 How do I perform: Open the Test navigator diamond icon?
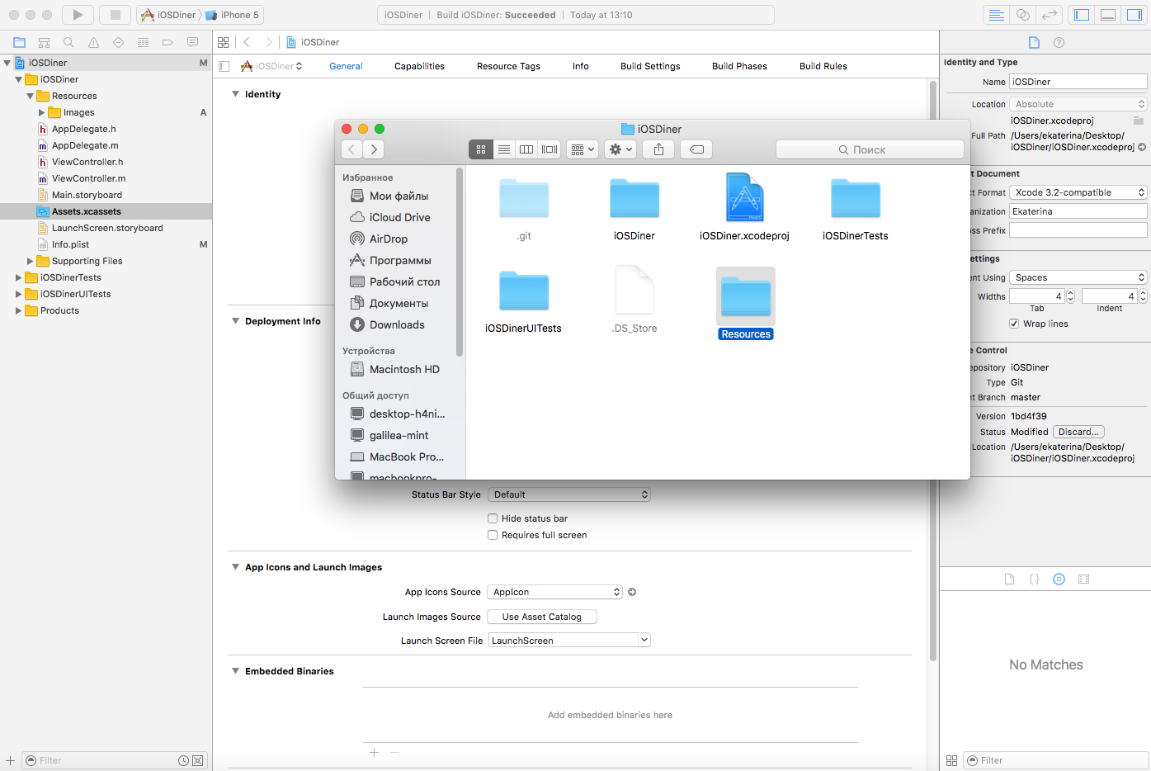[x=119, y=42]
